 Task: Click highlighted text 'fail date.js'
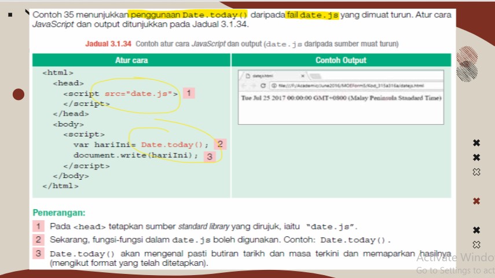coord(312,15)
